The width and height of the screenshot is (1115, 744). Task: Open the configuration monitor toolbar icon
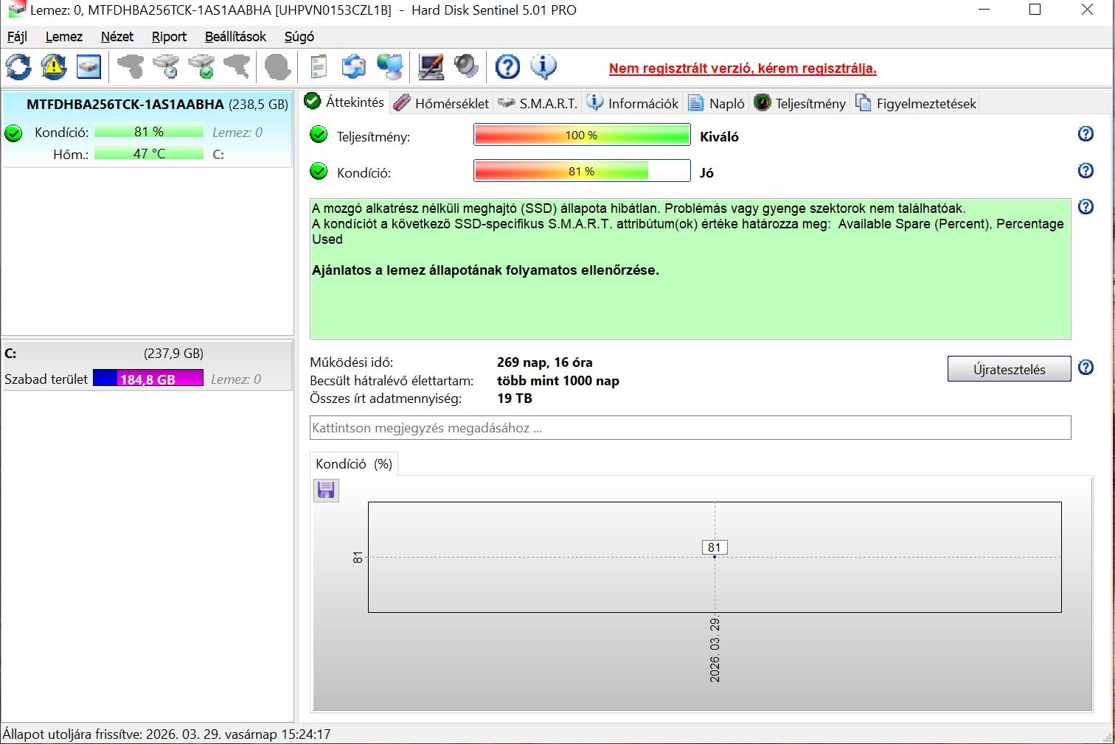coord(431,67)
